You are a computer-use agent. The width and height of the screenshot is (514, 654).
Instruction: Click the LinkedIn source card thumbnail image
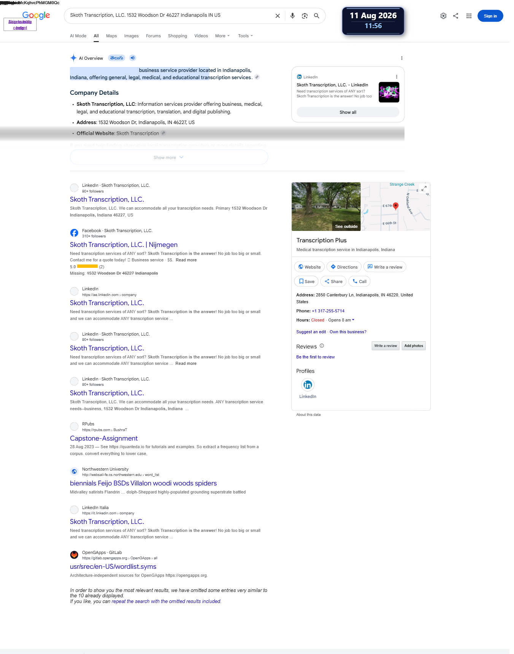(x=389, y=92)
